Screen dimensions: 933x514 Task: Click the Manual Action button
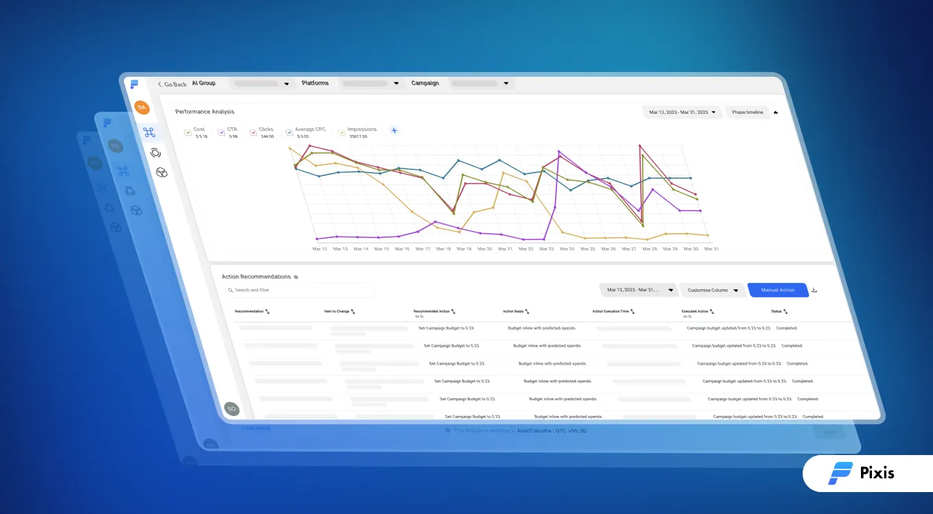click(778, 290)
